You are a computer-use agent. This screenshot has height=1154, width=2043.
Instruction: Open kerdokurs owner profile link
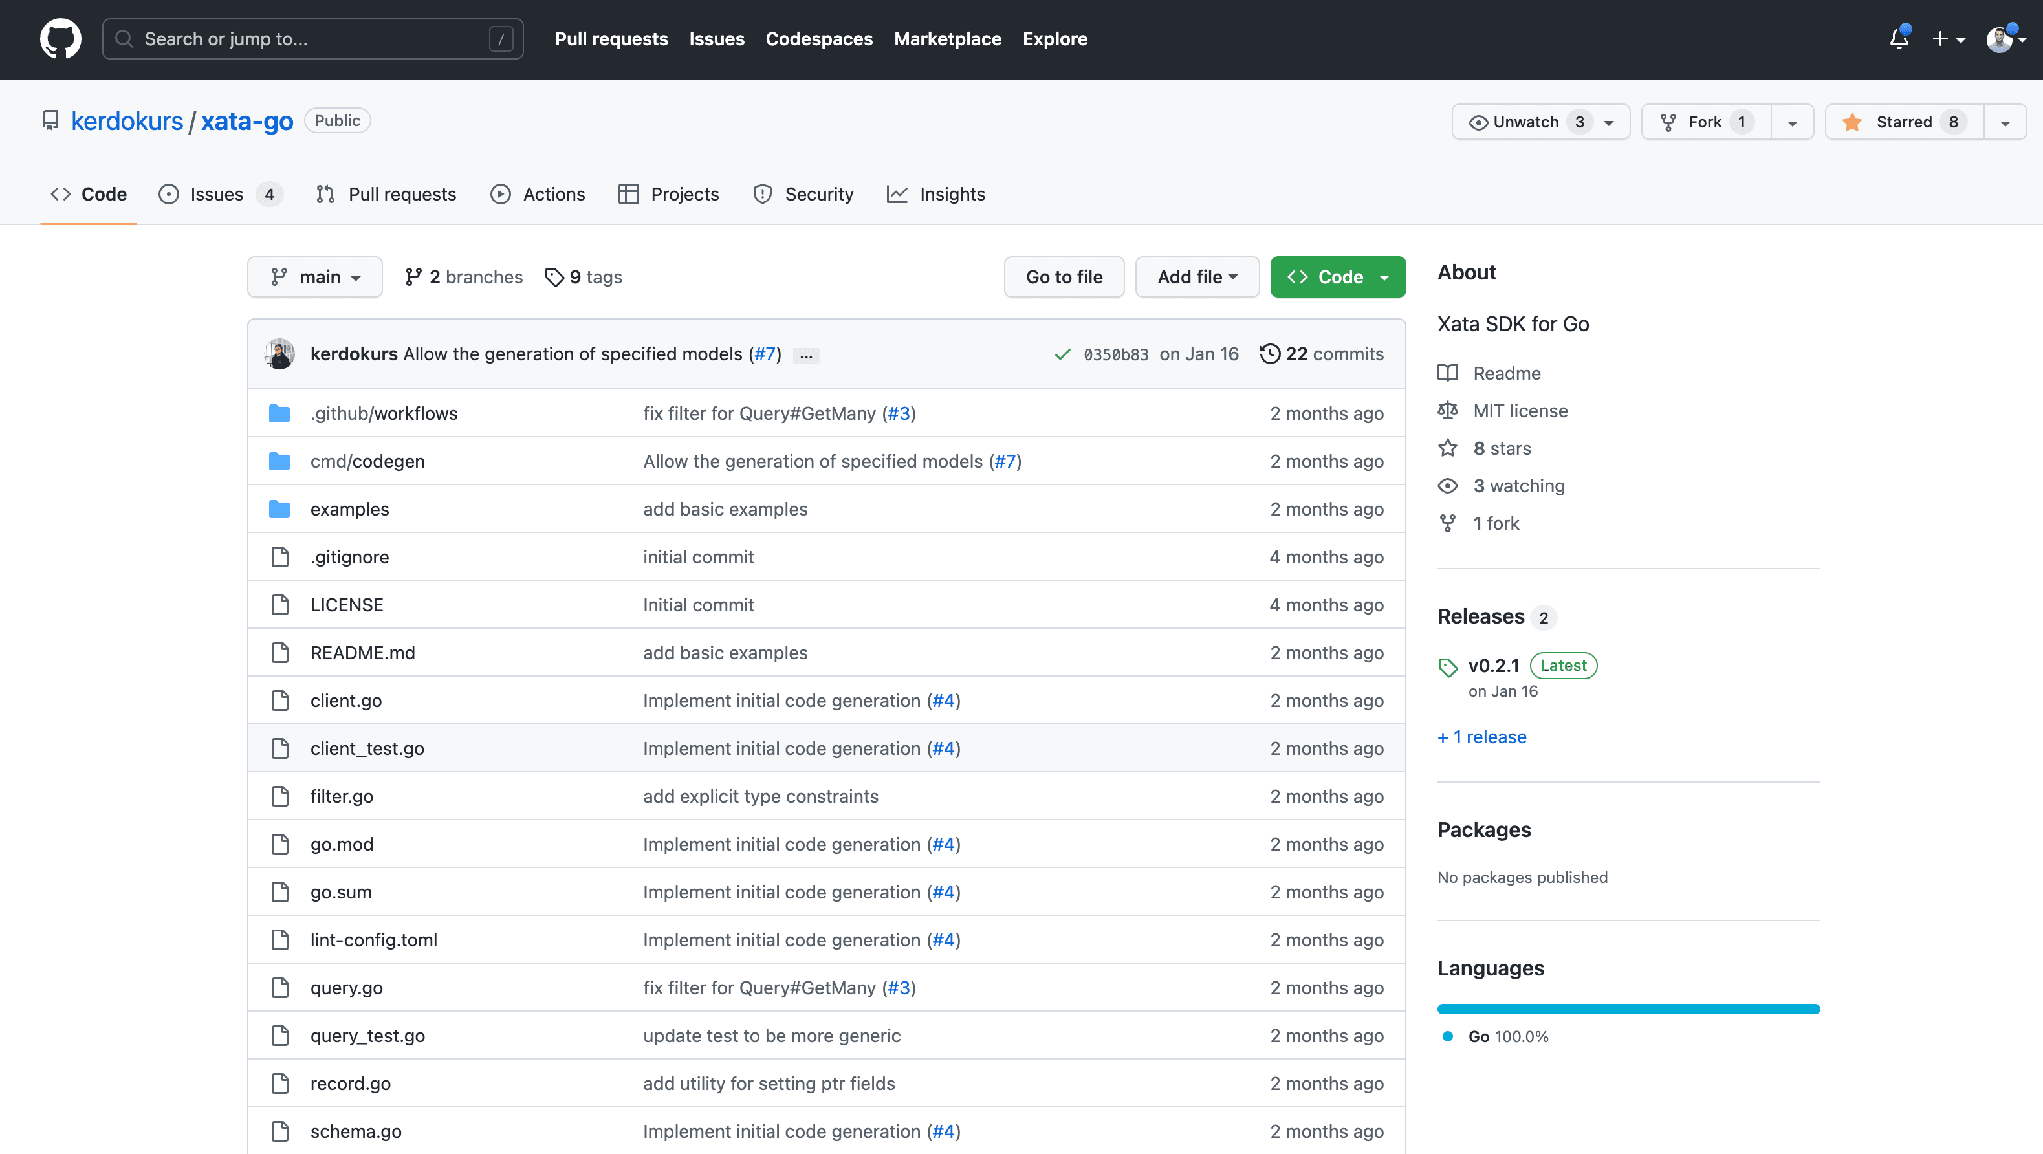click(127, 122)
